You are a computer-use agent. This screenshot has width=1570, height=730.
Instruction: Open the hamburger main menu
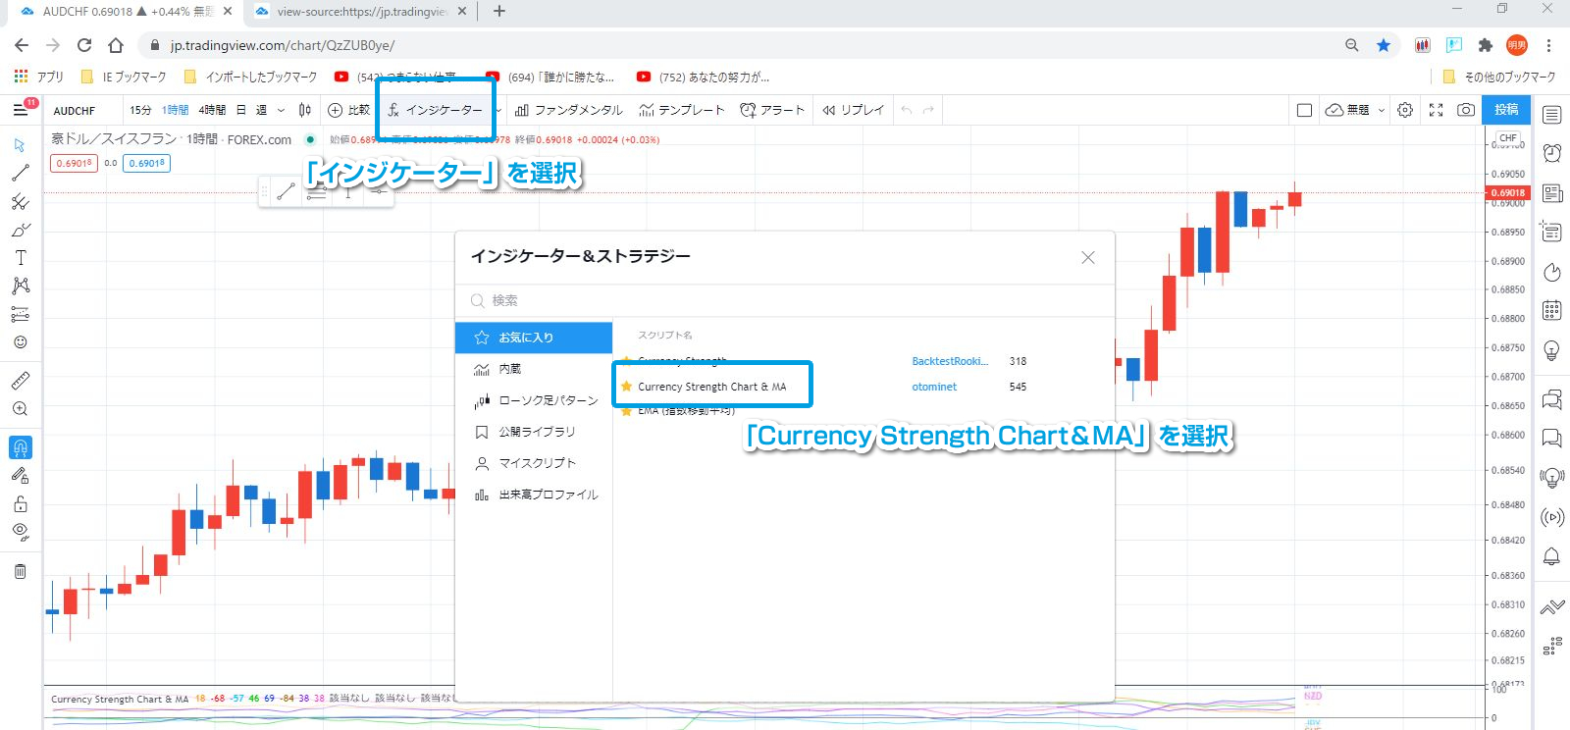click(20, 110)
